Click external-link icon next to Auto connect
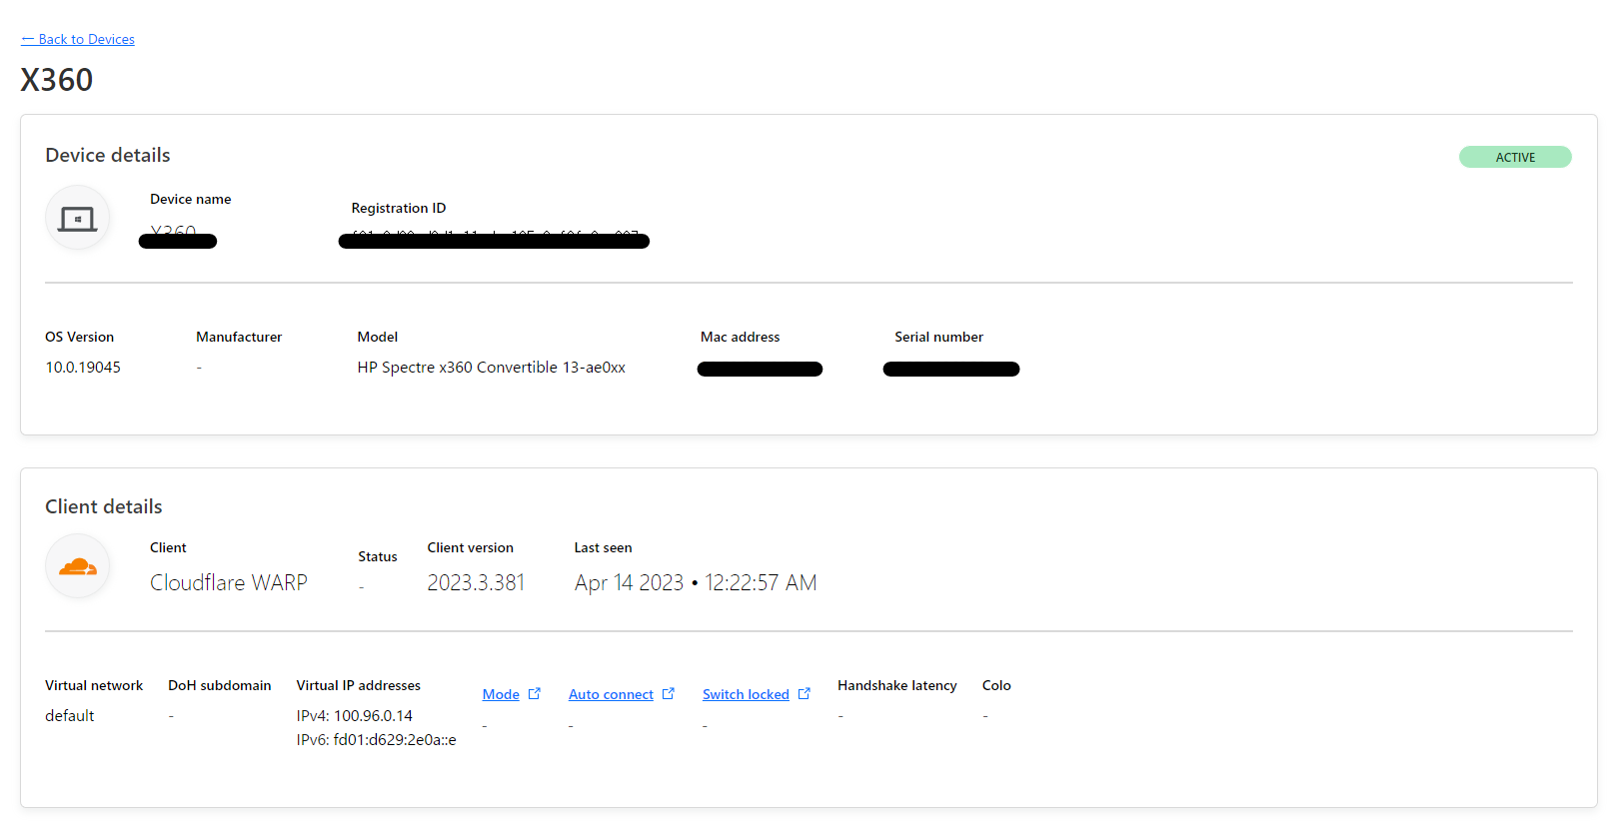This screenshot has height=831, width=1622. tap(669, 693)
